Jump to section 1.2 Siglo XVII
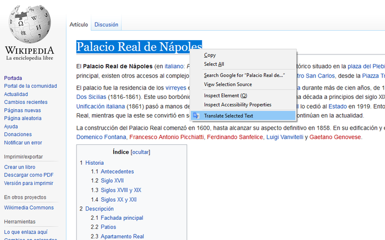Image resolution: width=385 pixels, height=240 pixels. (113, 181)
